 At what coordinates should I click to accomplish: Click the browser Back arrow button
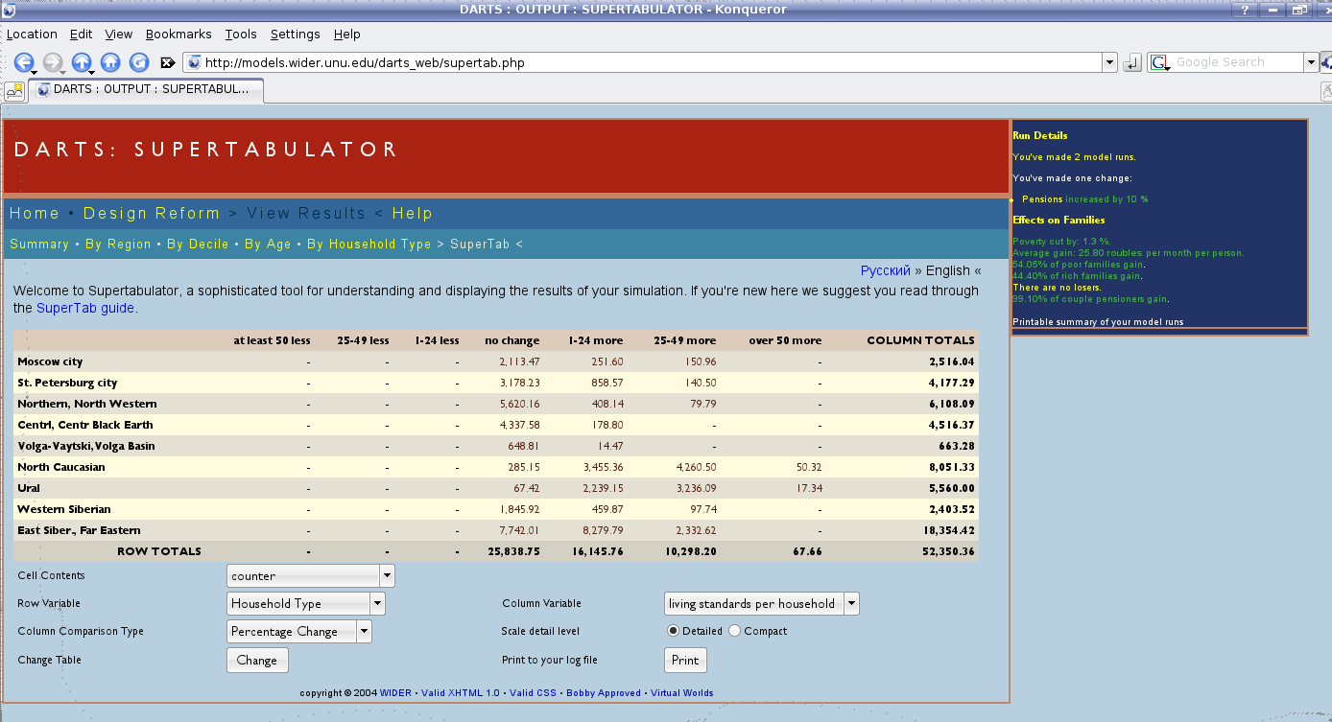click(23, 62)
